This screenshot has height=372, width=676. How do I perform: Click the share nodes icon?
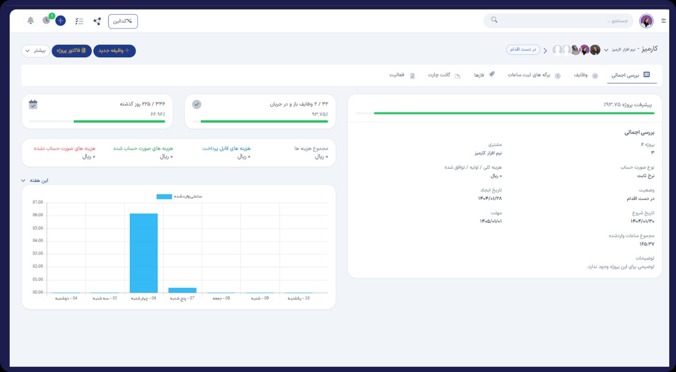coord(97,21)
